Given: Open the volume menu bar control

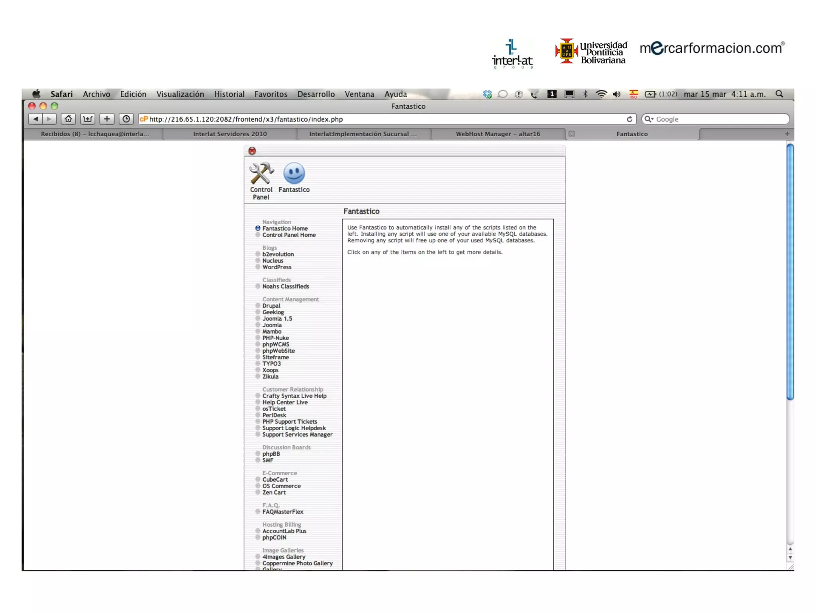Looking at the screenshot, I should (617, 94).
